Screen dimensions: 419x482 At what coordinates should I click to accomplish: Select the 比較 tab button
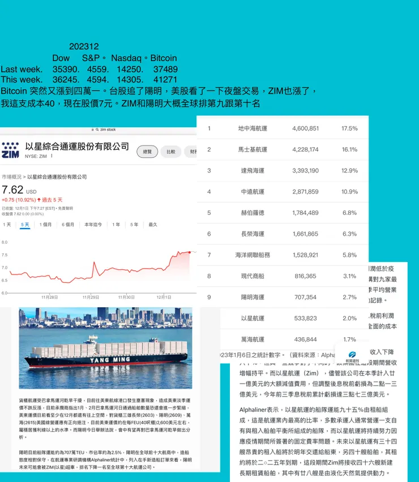point(171,152)
